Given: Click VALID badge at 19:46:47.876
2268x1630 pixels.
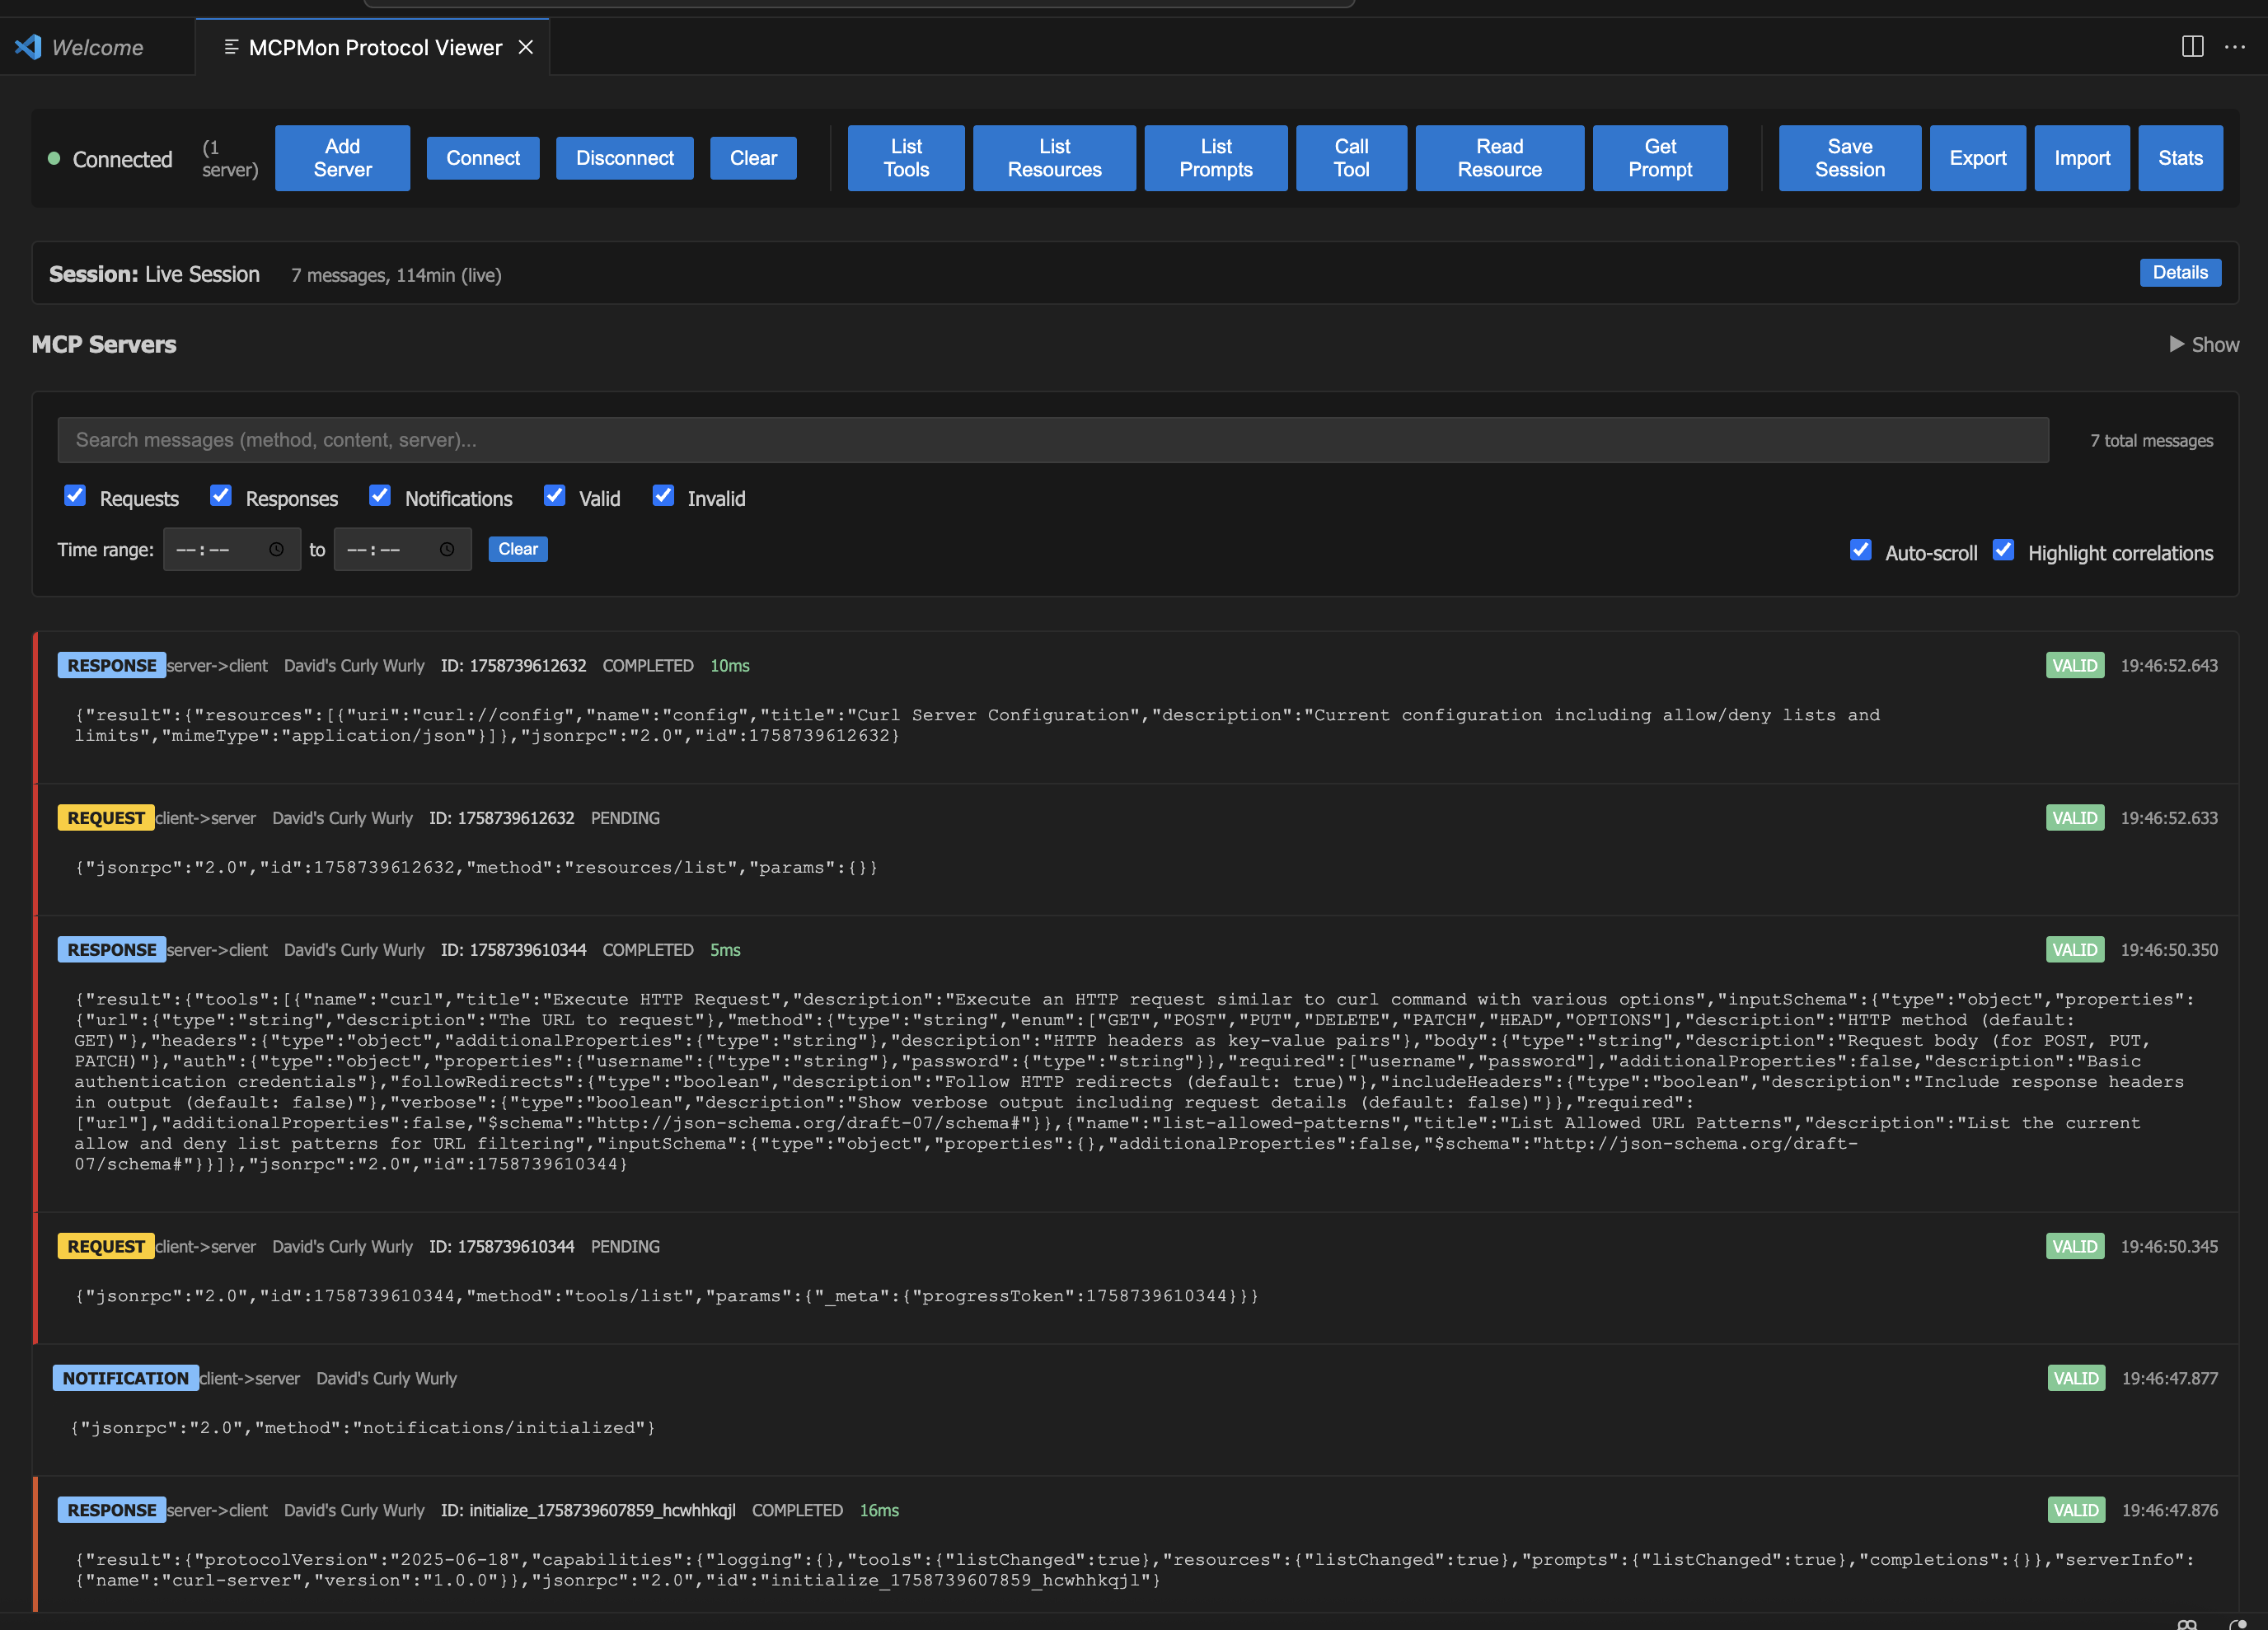Looking at the screenshot, I should point(2076,1511).
